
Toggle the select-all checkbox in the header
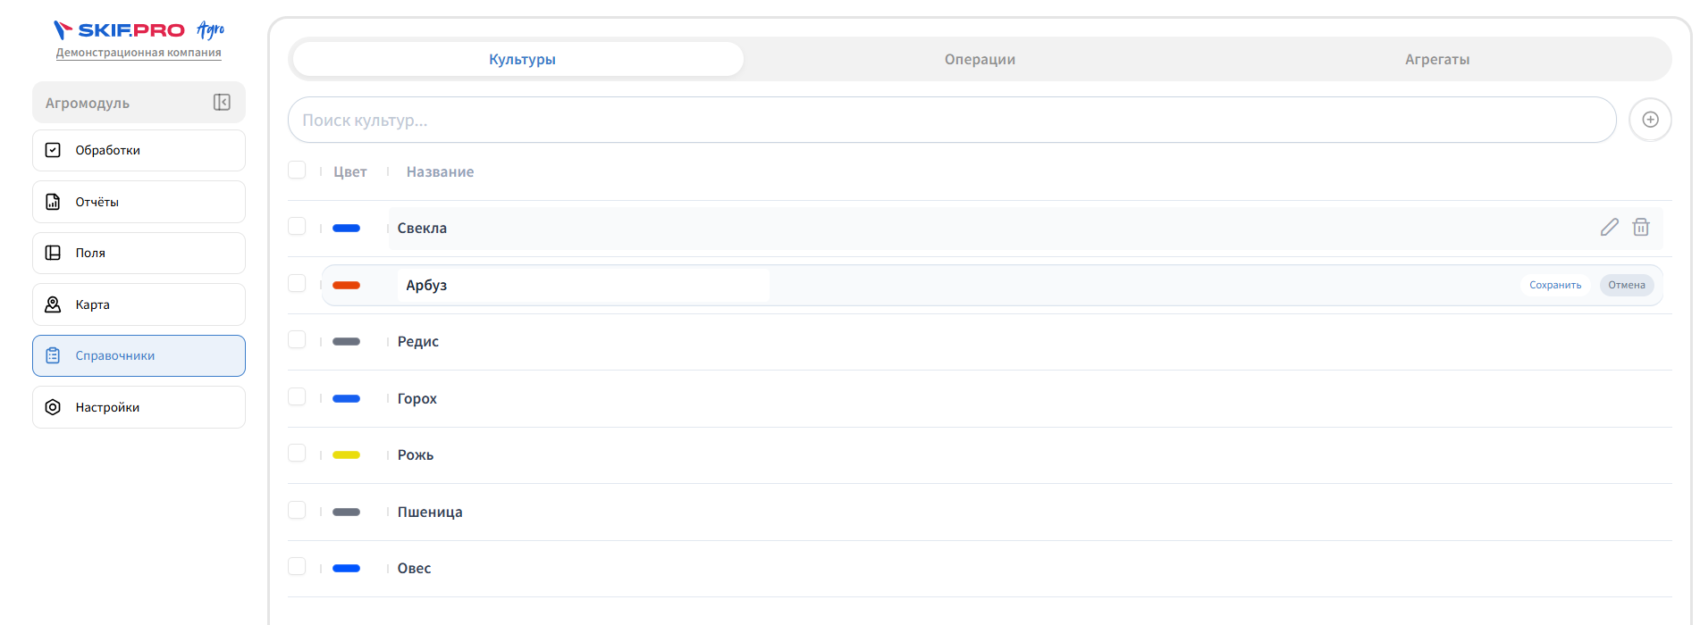pos(297,170)
